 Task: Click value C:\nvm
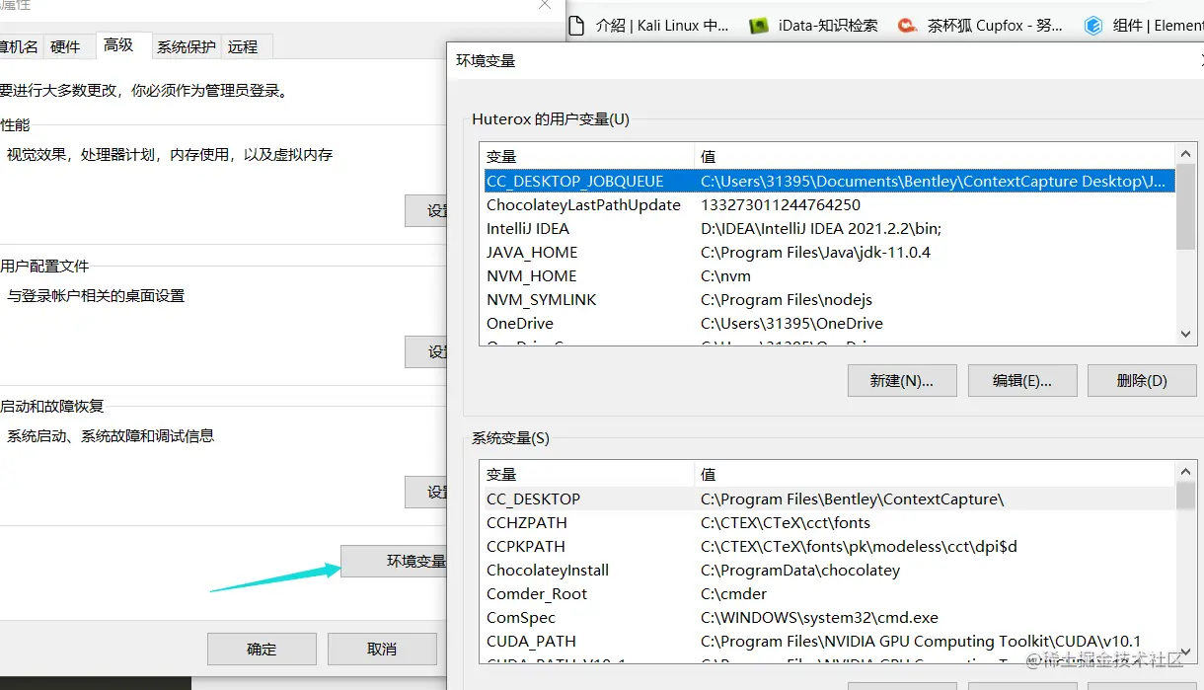point(725,275)
